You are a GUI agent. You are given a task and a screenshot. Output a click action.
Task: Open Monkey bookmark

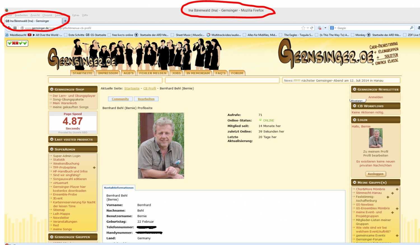358,35
